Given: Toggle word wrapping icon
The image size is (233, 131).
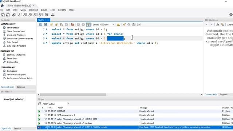Looking at the screenshot, I should coord(139,24).
